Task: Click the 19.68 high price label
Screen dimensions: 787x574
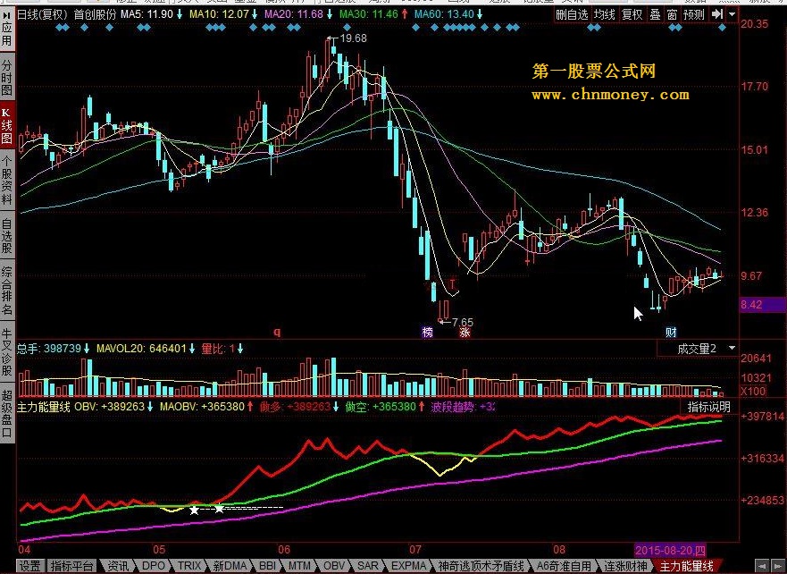Action: tap(353, 38)
